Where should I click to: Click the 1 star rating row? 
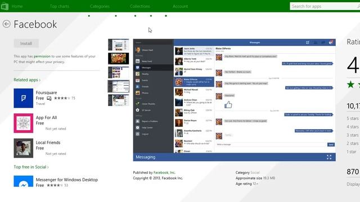click(352, 151)
